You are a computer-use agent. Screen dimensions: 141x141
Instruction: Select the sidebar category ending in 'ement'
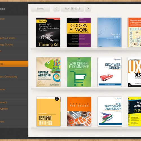point(14,102)
